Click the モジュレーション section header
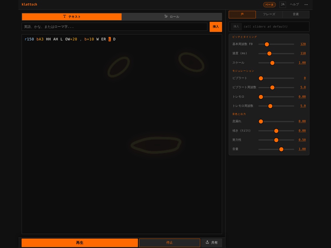Viewport: 331px width, 248px height. click(x=243, y=71)
